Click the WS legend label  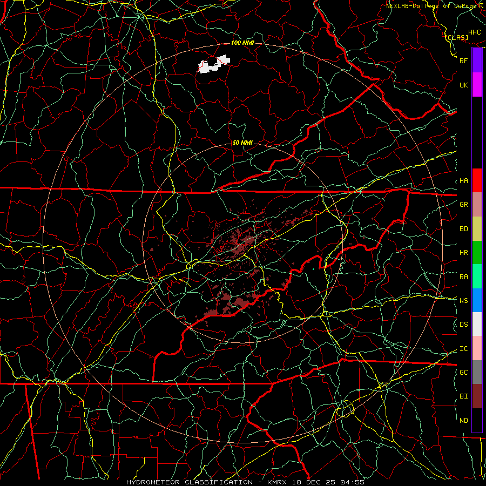click(x=464, y=300)
